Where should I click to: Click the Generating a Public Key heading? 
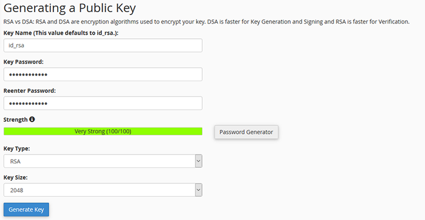pos(70,8)
